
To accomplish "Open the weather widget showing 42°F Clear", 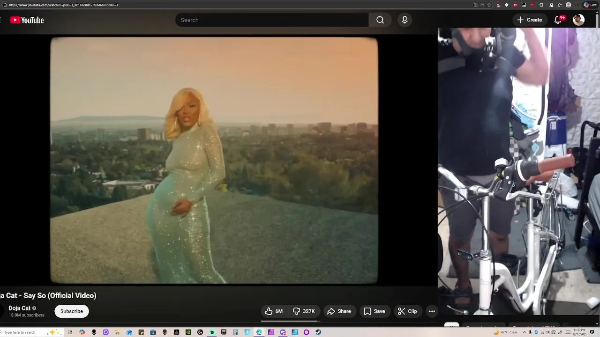I will 505,332.
